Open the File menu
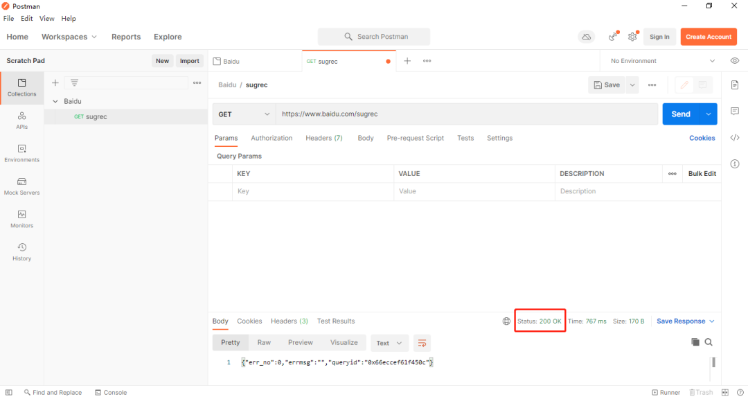 [8, 19]
